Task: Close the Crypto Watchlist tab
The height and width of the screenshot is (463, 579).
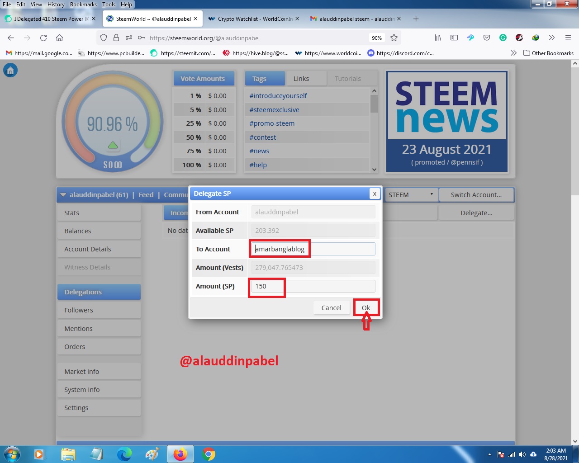Action: (x=297, y=19)
